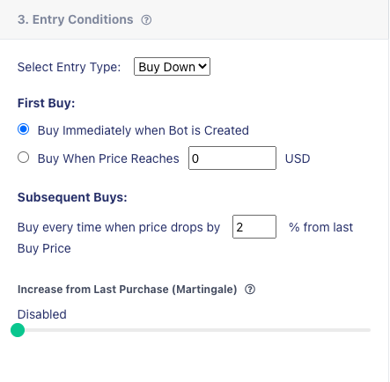Click the 'Subsequent Buys:' heading
Image resolution: width=390 pixels, height=382 pixels.
[x=72, y=197]
